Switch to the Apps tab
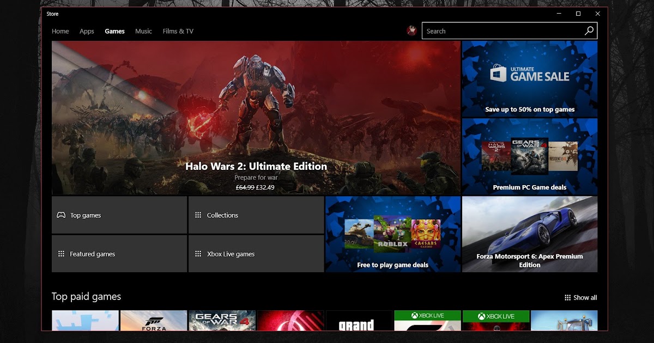The width and height of the screenshot is (654, 343). 87,31
